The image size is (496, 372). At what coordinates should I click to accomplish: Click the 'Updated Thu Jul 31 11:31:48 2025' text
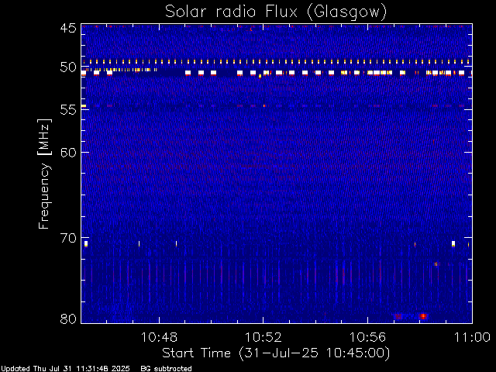tap(65, 369)
